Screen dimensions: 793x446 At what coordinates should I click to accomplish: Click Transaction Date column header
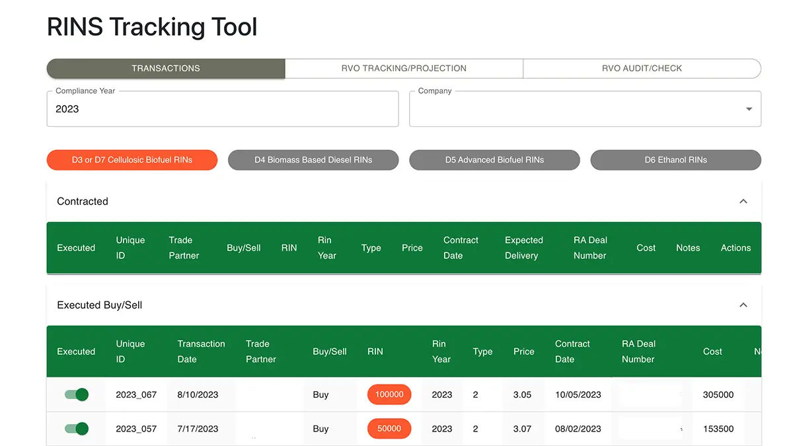[201, 352]
